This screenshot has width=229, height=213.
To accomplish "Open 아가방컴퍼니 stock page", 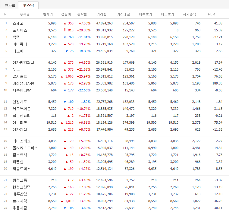I will pos(24,62).
